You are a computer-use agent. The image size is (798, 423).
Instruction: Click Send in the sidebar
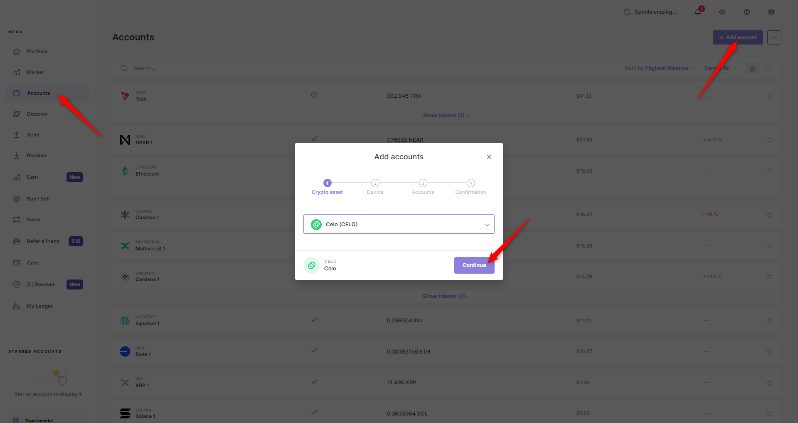[x=48, y=135]
